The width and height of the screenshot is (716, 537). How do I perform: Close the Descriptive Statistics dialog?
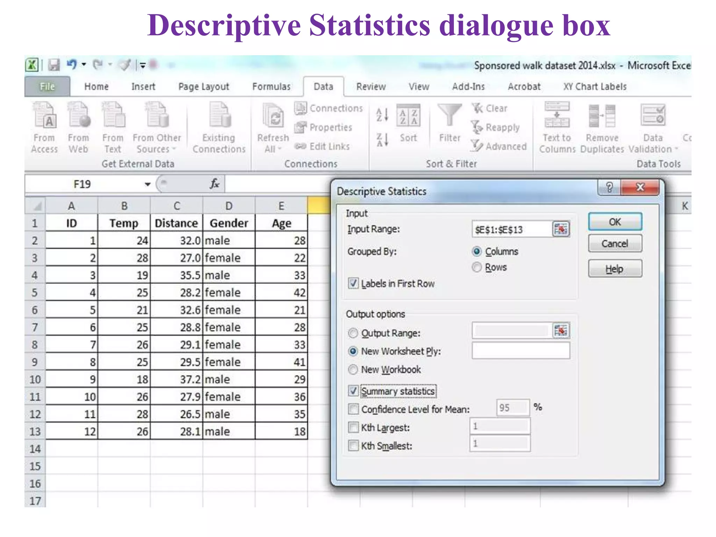640,187
